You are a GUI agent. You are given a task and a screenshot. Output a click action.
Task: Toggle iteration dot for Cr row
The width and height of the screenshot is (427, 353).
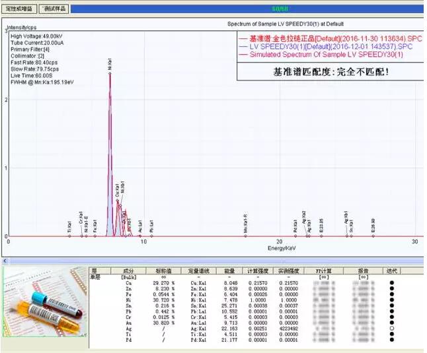coord(392,317)
